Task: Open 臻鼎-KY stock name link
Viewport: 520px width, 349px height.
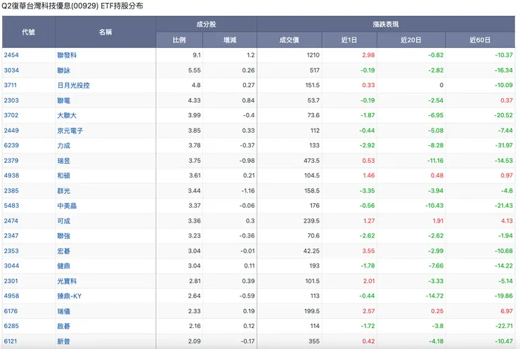Action: click(x=70, y=296)
